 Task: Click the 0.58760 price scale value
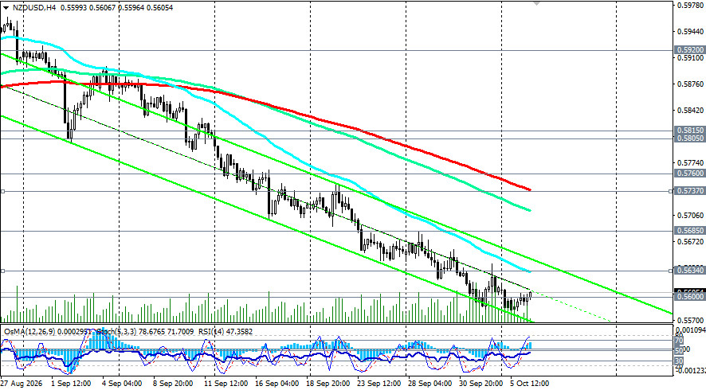(690, 84)
